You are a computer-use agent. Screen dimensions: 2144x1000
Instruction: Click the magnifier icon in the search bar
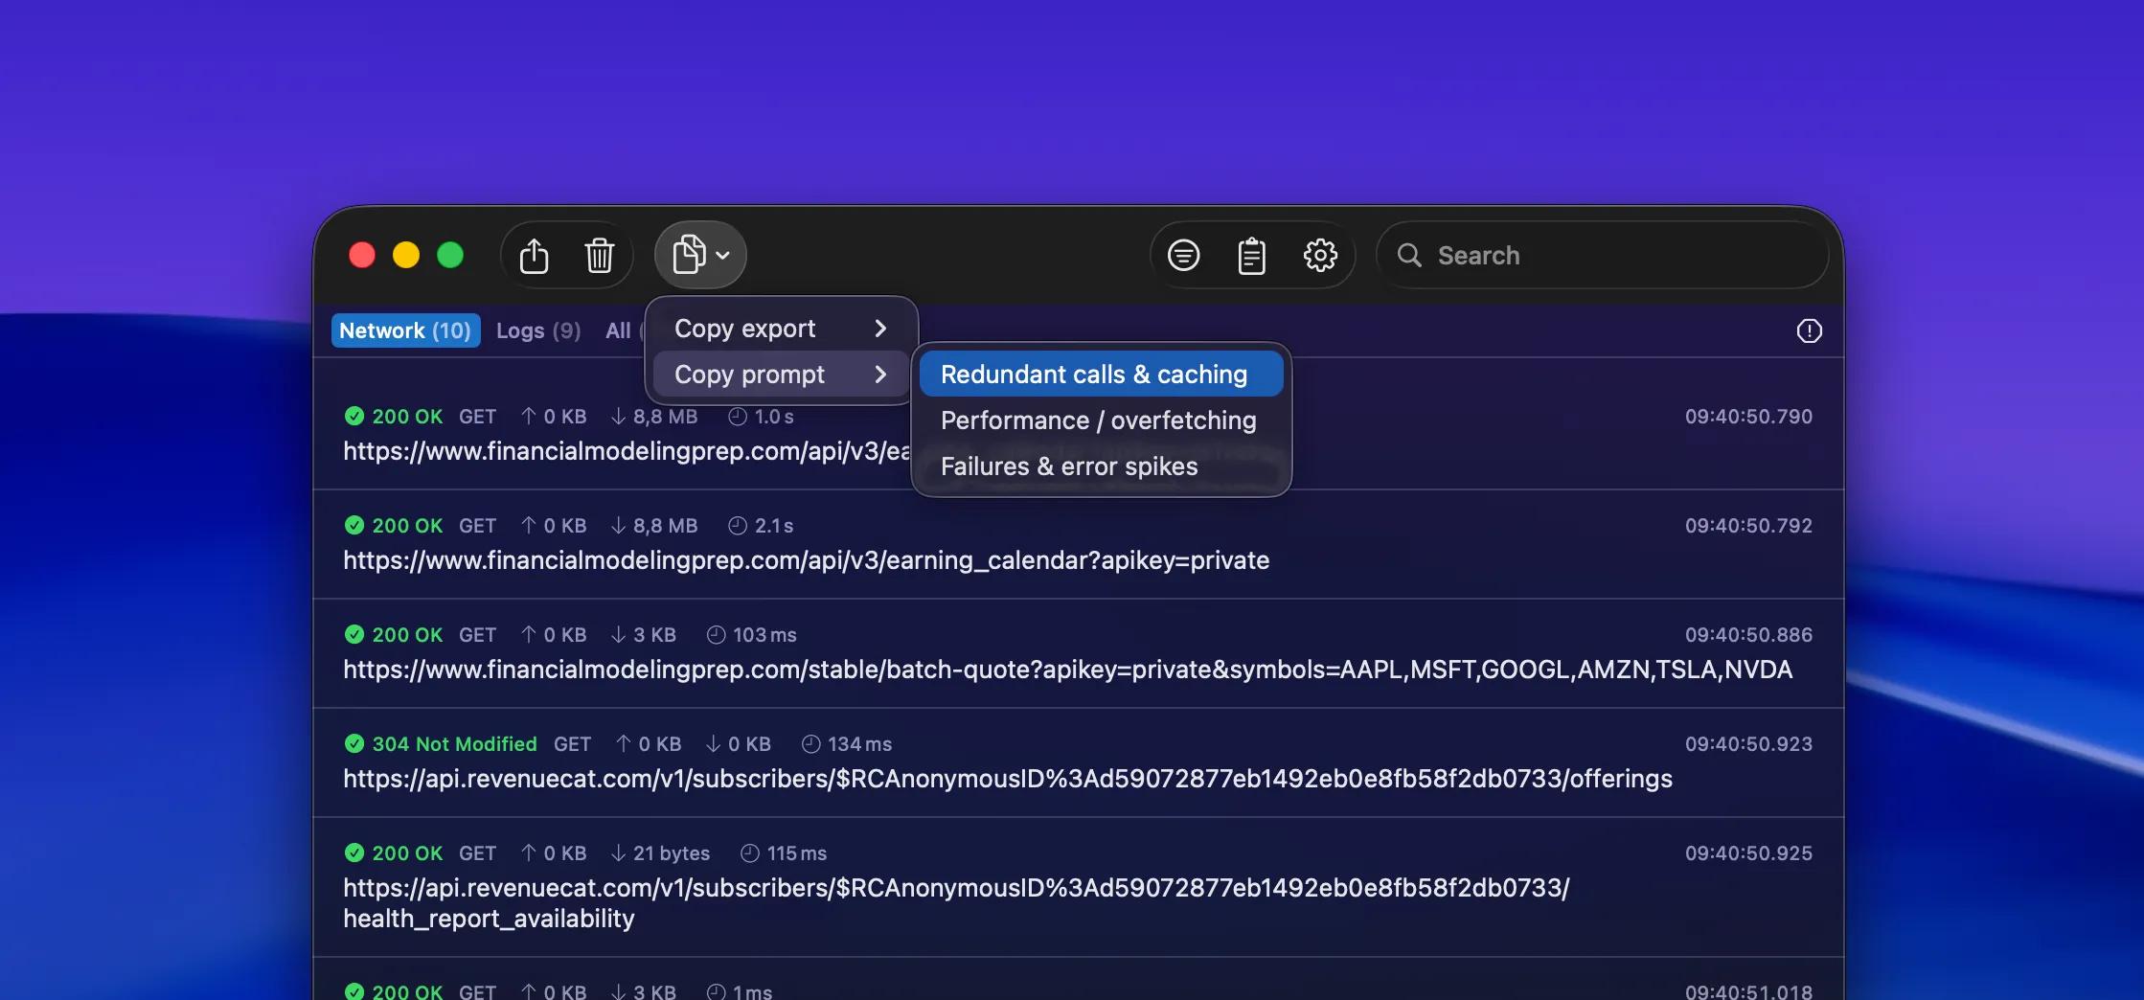click(1409, 255)
